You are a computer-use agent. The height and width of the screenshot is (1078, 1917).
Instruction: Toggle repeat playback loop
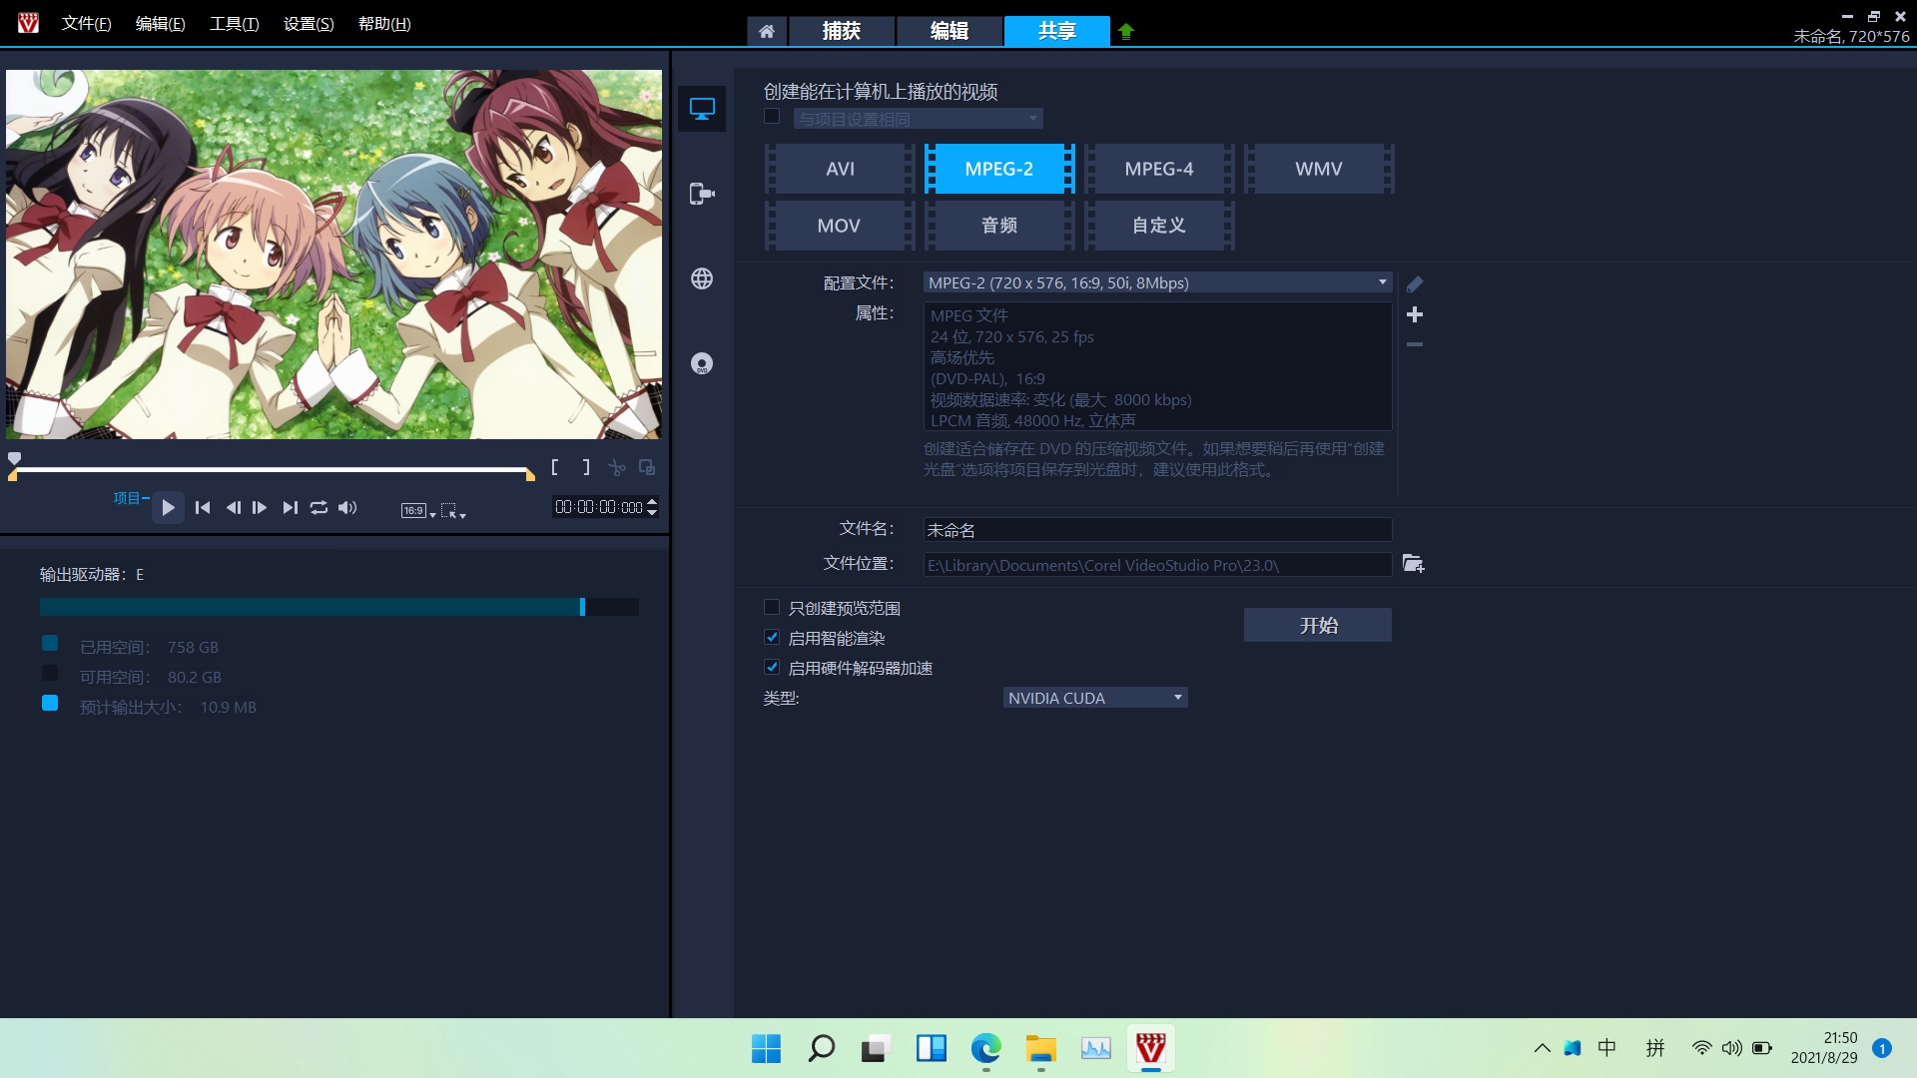[319, 508]
